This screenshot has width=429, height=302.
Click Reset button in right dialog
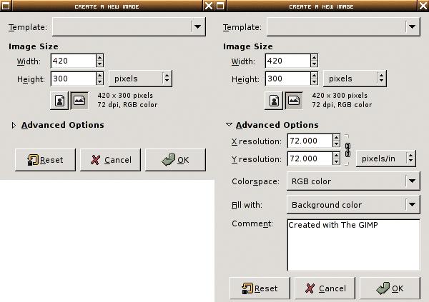tap(260, 288)
